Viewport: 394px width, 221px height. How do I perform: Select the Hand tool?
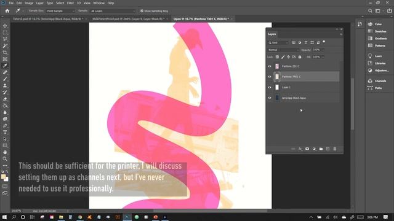click(5, 152)
